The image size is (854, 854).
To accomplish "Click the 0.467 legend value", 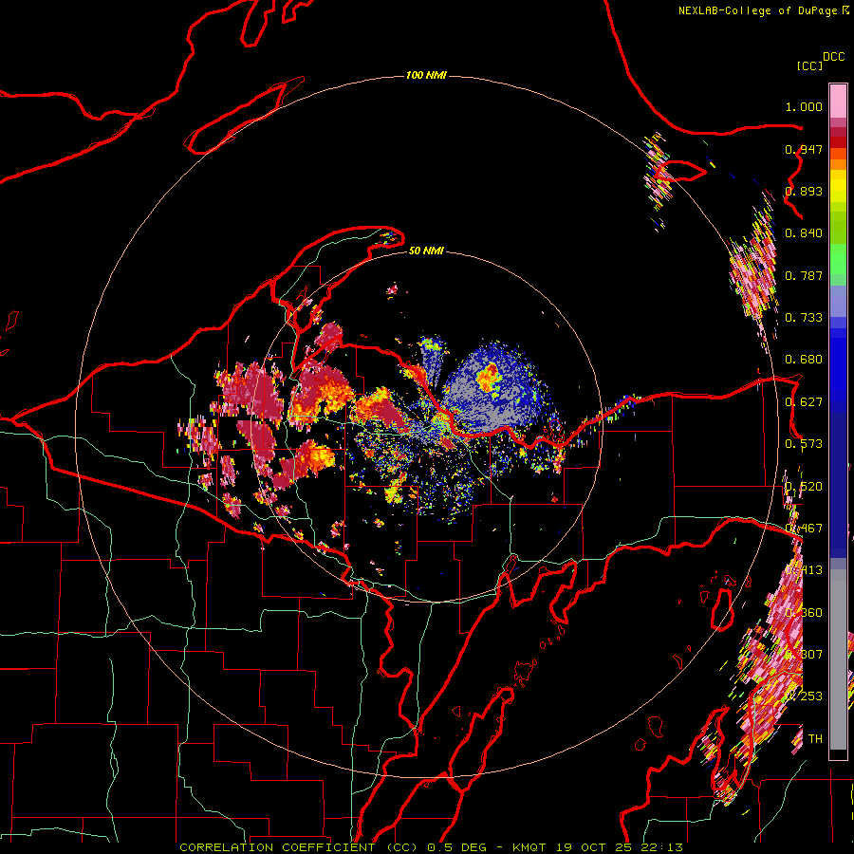I will tap(804, 529).
